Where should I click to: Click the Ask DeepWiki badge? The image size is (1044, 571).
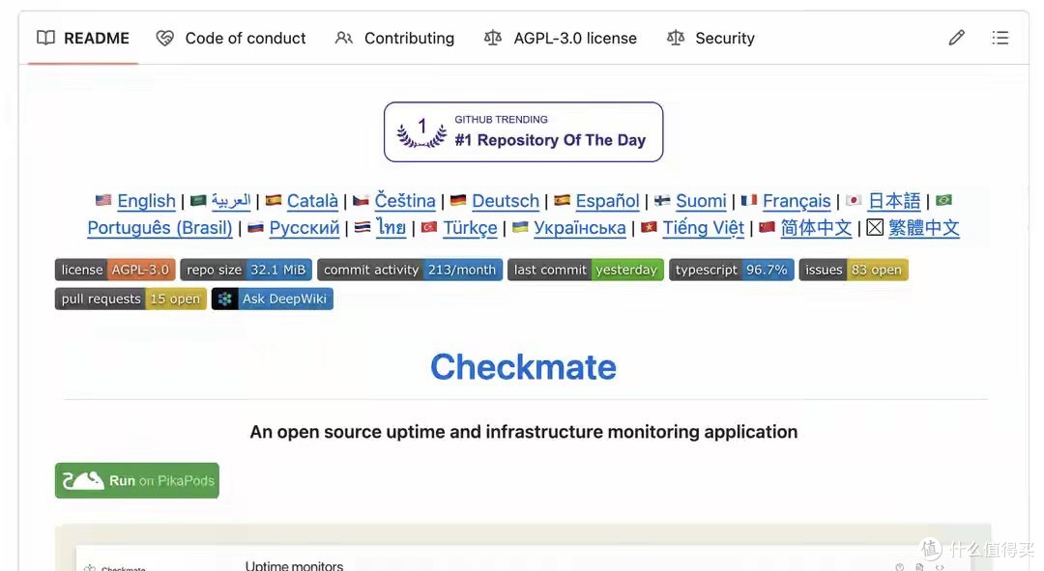coord(272,299)
